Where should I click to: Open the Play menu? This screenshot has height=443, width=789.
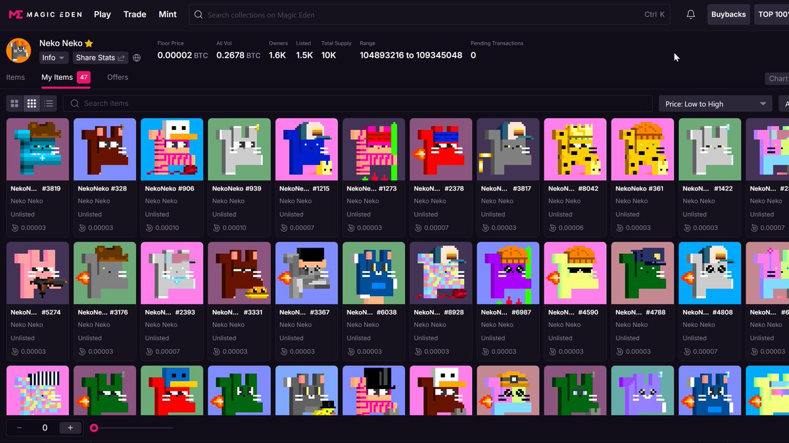(x=103, y=14)
